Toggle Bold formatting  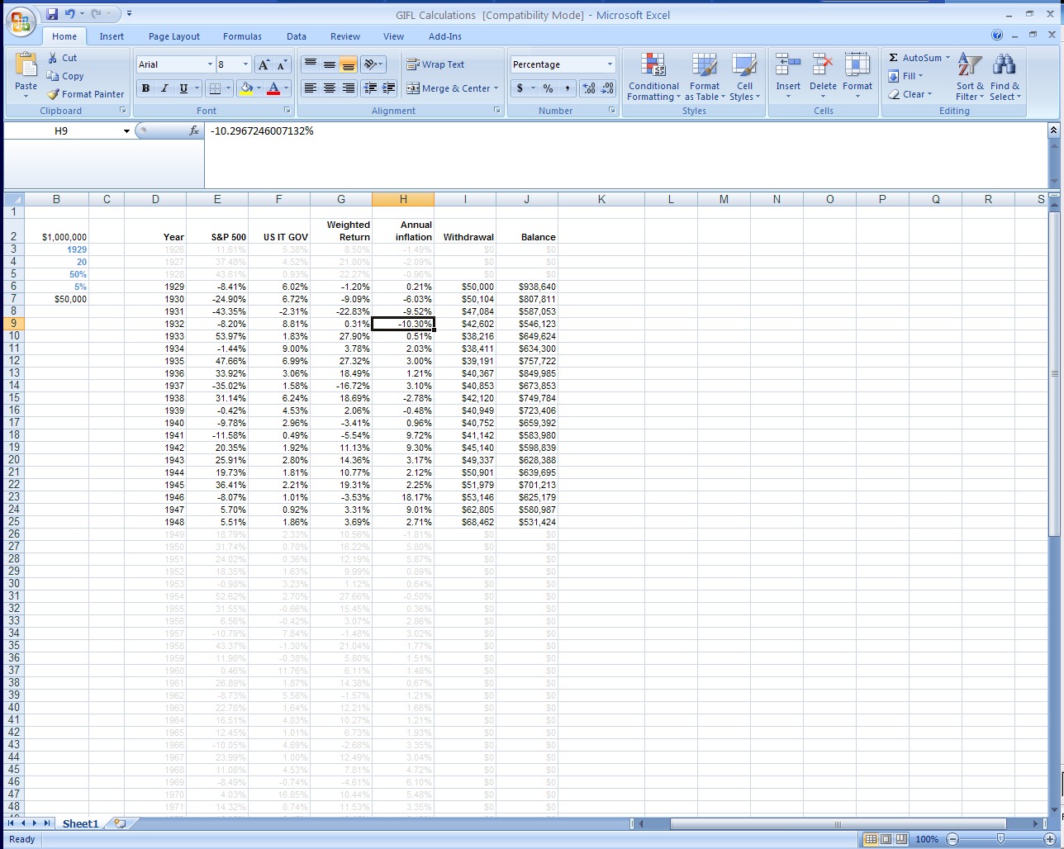click(145, 88)
